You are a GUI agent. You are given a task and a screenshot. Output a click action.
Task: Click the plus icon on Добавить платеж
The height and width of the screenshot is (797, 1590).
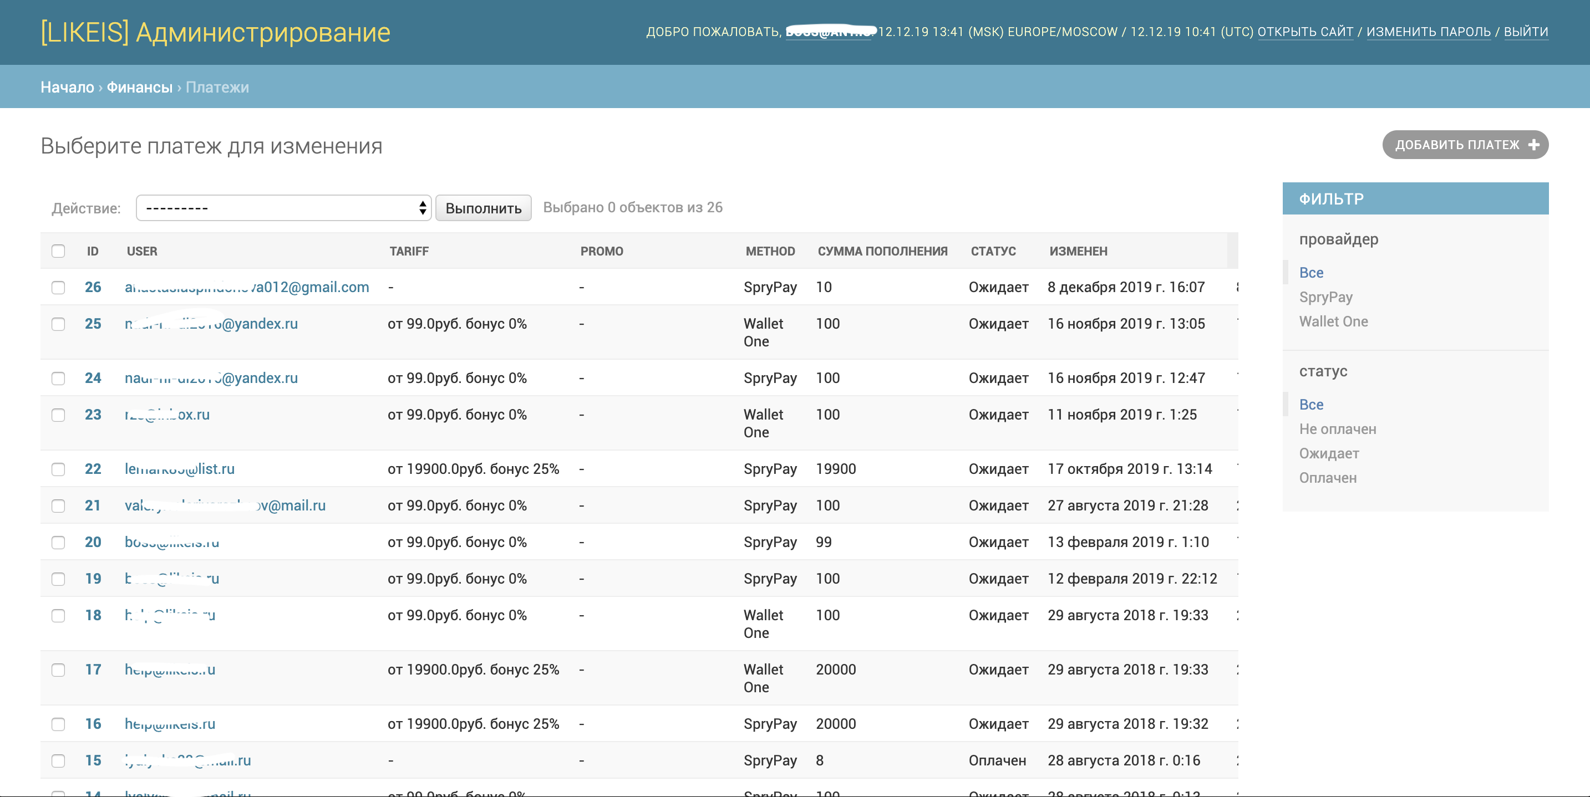click(x=1534, y=145)
